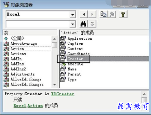Viewport: 151px width, 115px height.
Task: Open the Excel library dropdown
Action: (73, 15)
